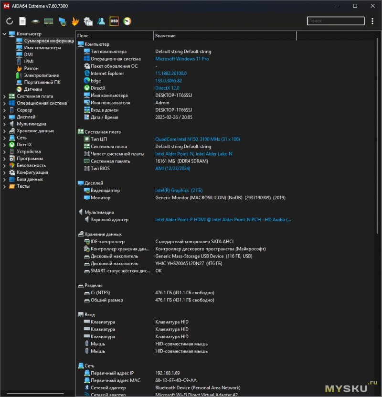Click the vertical scrollbar of the list
The image size is (382, 397).
click(x=377, y=137)
